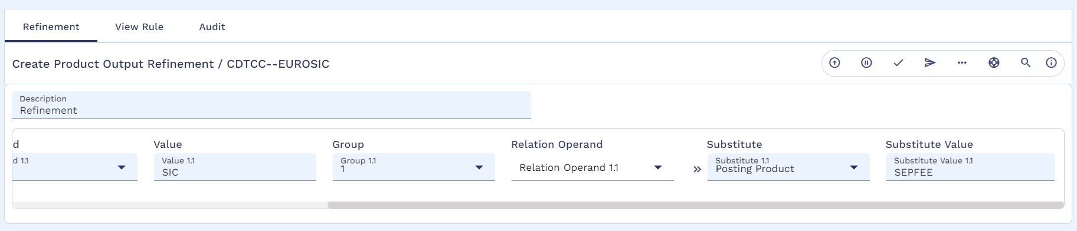Click the Value 1.1 field with SIC
Image resolution: width=1077 pixels, height=231 pixels.
pyautogui.click(x=235, y=167)
